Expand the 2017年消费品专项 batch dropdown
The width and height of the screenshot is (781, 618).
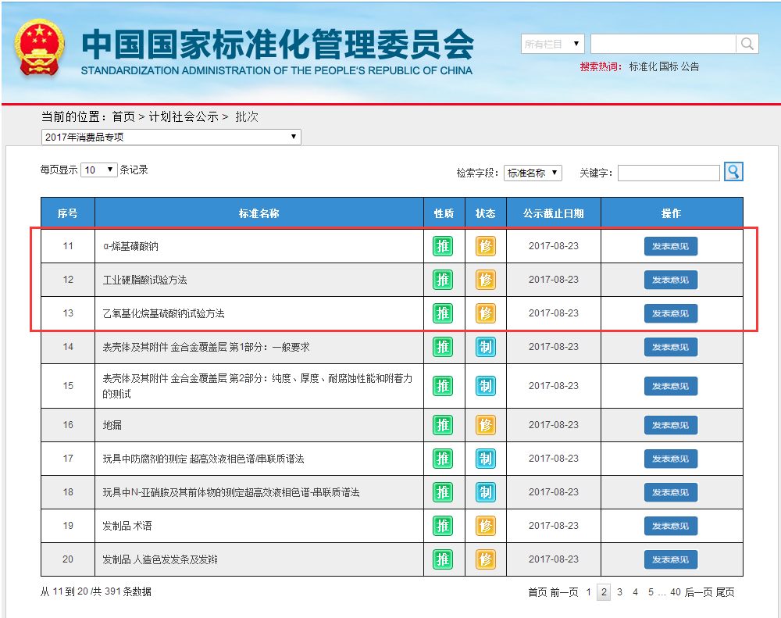pyautogui.click(x=170, y=138)
